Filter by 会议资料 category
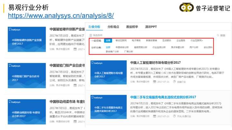The height and width of the screenshot is (130, 232). click(208, 47)
